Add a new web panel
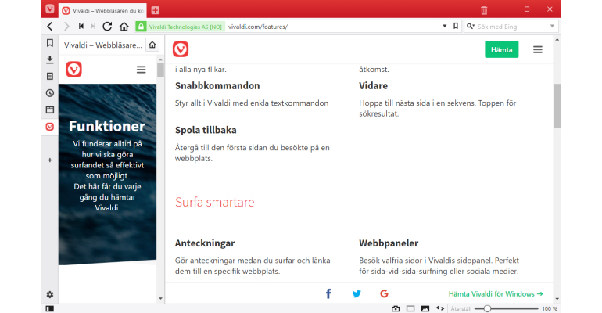The height and width of the screenshot is (313, 602). [50, 160]
